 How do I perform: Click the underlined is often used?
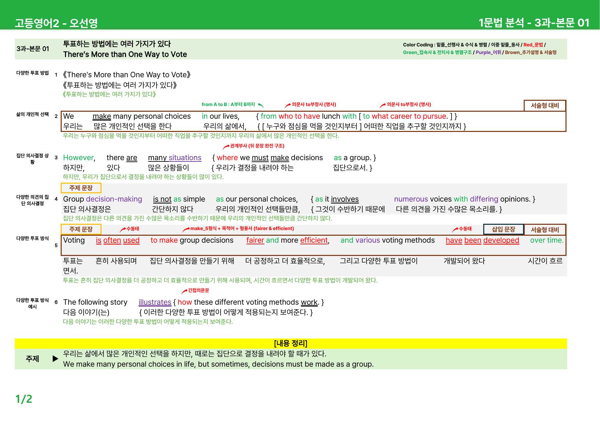coord(118,240)
